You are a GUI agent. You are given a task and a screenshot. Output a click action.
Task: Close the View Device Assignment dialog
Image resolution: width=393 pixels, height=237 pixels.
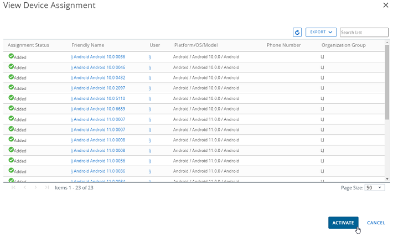386,5
